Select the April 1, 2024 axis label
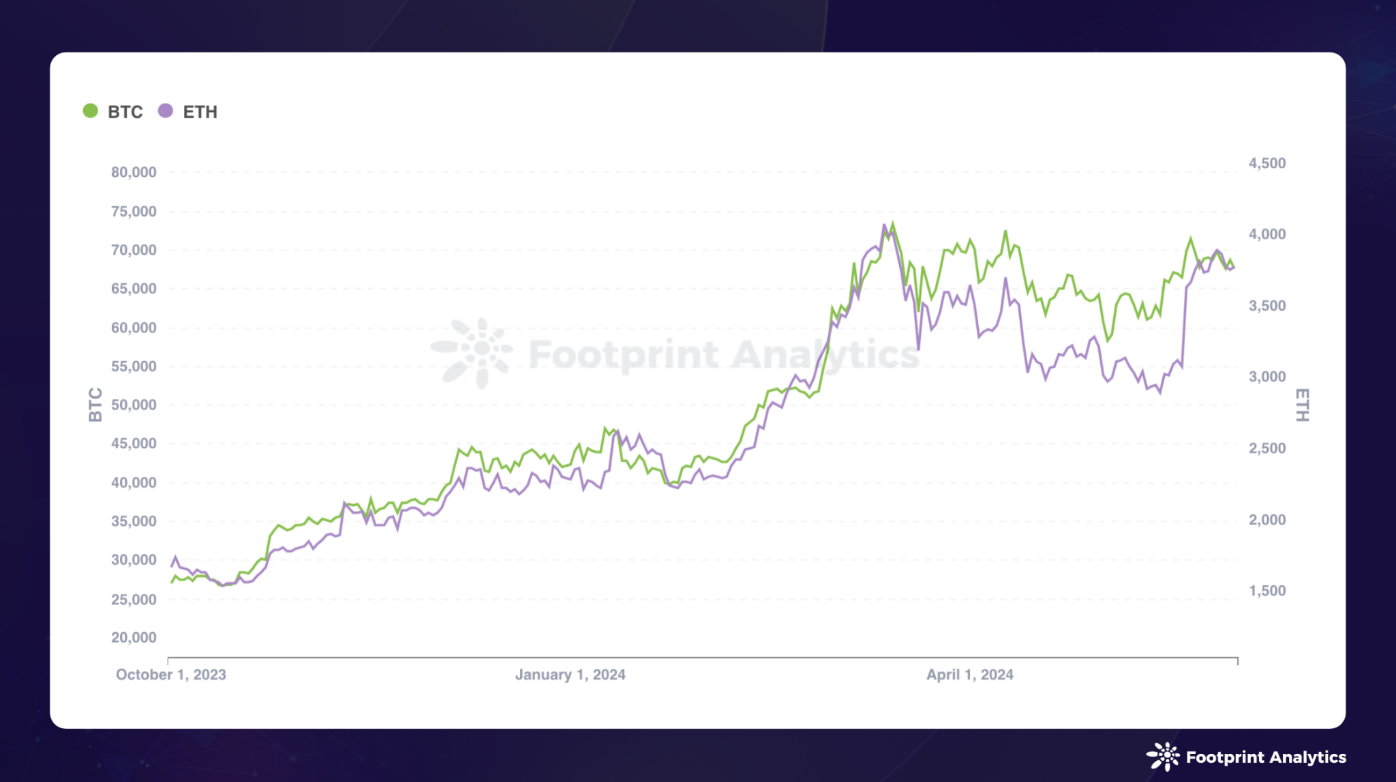Viewport: 1396px width, 782px height. pyautogui.click(x=969, y=674)
